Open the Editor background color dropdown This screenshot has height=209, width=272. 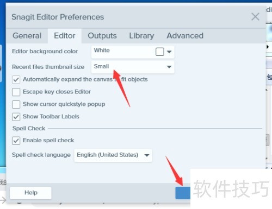[133, 52]
